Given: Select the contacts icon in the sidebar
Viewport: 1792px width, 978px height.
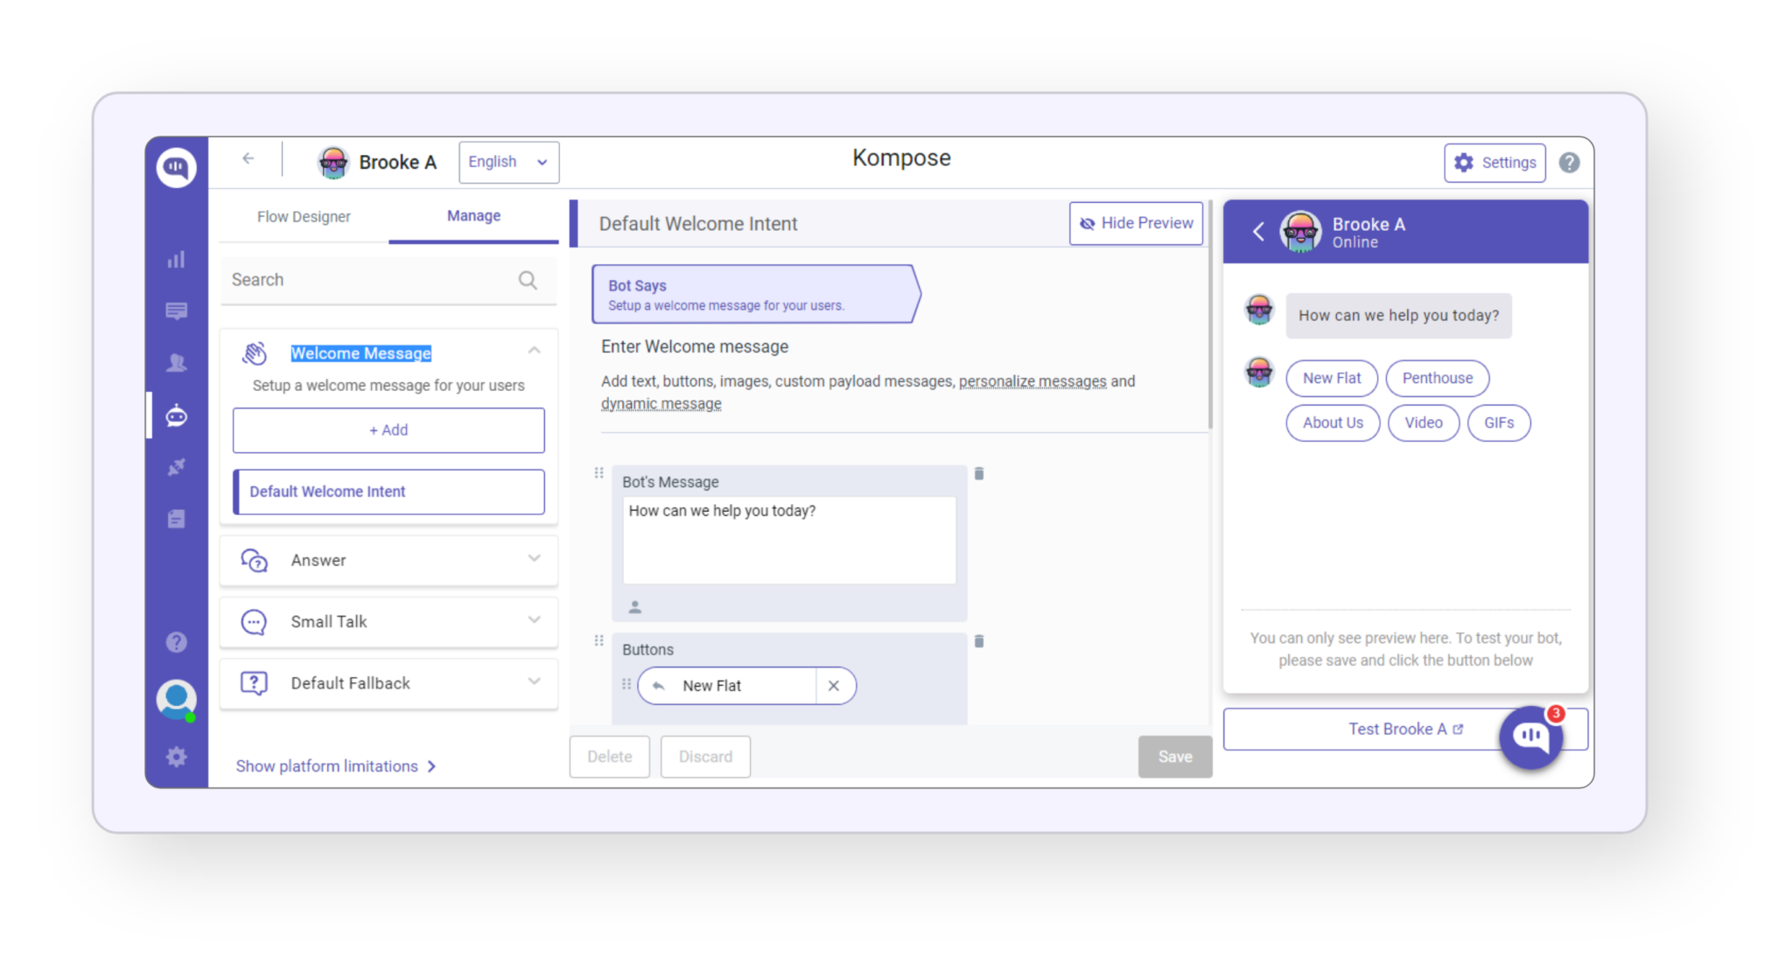Looking at the screenshot, I should pyautogui.click(x=176, y=363).
